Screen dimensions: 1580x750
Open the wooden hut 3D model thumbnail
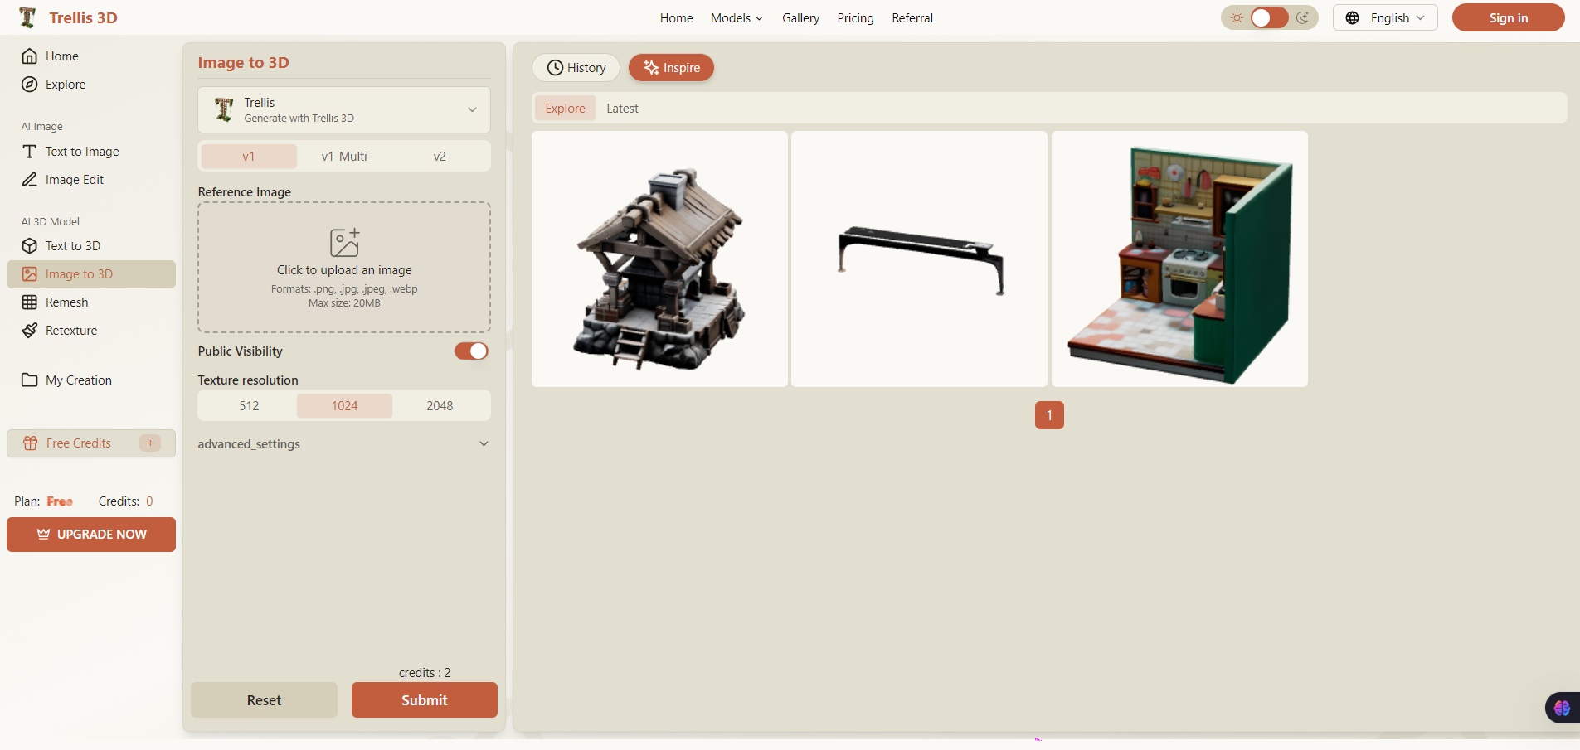(x=659, y=259)
